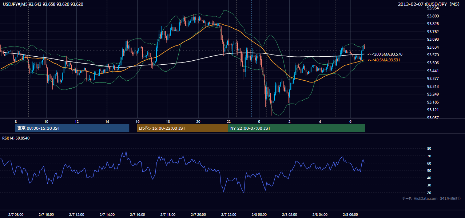Click the 2/7 20:00 time label

198,214
